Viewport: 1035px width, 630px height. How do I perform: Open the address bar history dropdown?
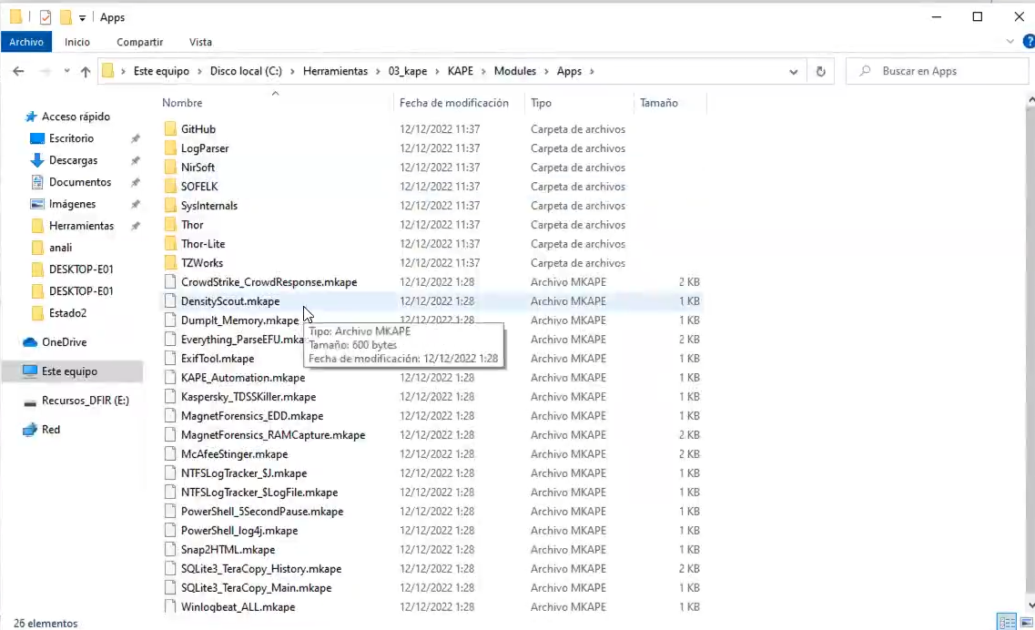tap(793, 71)
